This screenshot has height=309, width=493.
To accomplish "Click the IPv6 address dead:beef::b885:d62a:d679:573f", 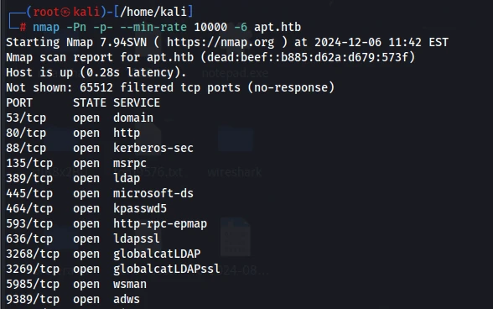I will pos(308,57).
